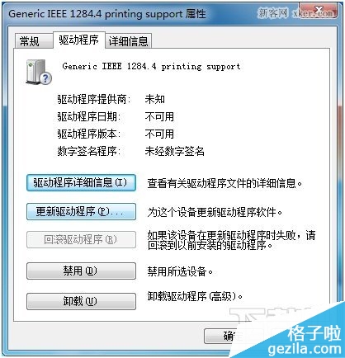Open 驱动程序详细信息(I) button
345x358 pixels.
coord(81,182)
